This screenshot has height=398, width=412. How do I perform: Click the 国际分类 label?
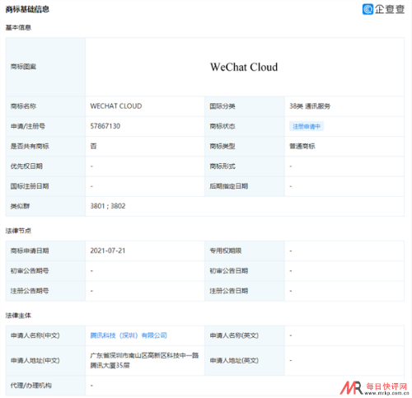pos(222,106)
